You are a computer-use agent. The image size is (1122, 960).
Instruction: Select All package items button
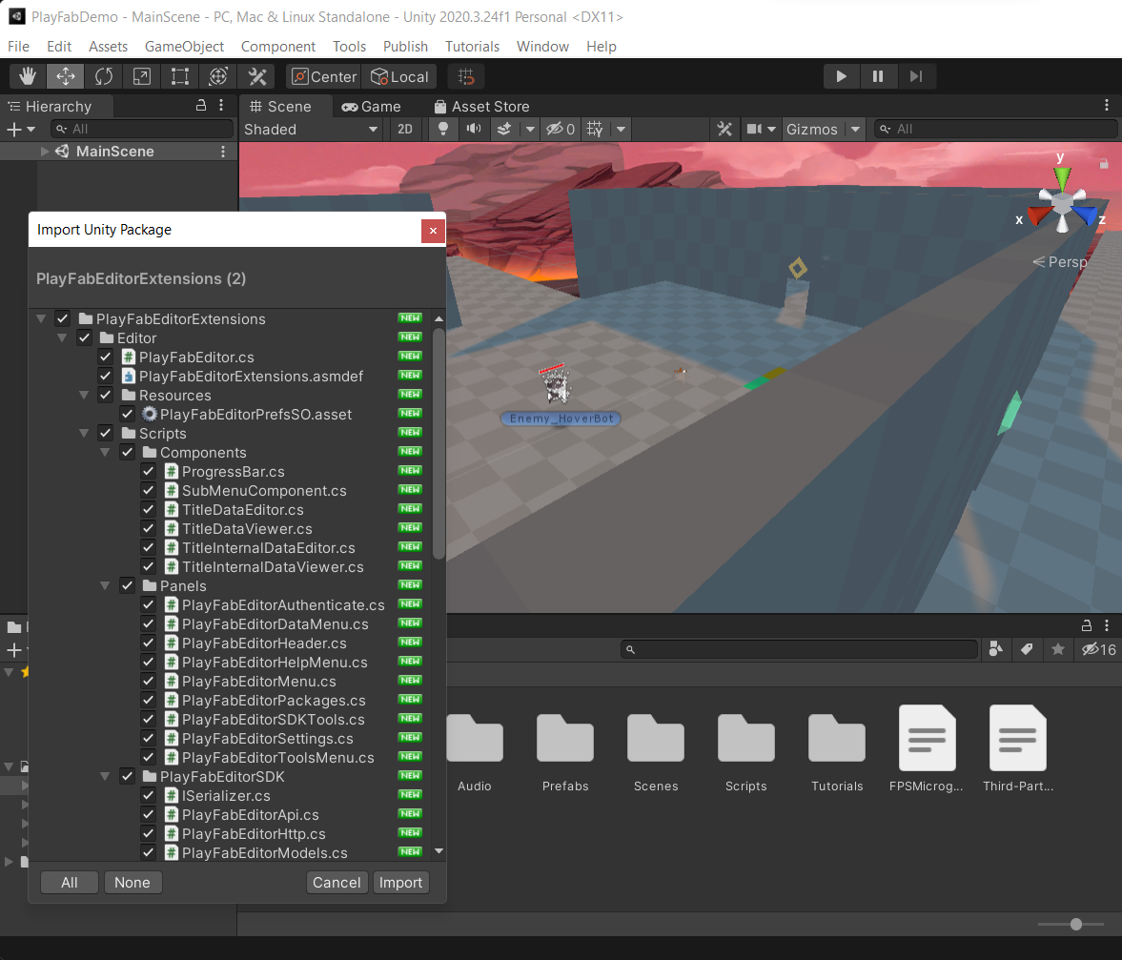pos(70,883)
